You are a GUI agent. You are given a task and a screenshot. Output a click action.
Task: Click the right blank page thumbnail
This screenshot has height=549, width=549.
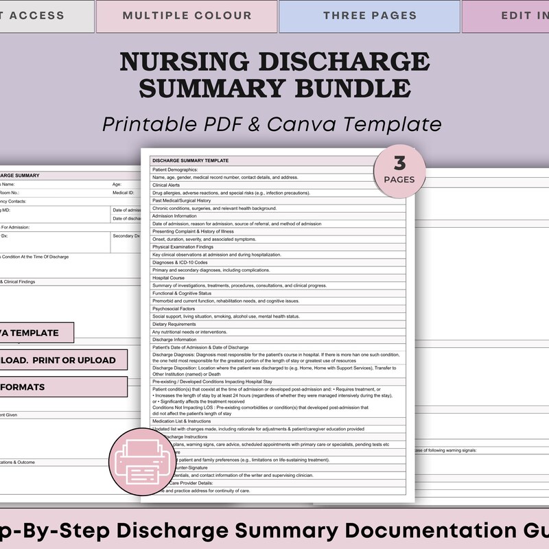pyautogui.click(x=482, y=336)
